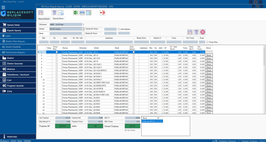Screen dimensions: 266x142
Task: Click the Açıklama input field
Action: tap(109, 42)
